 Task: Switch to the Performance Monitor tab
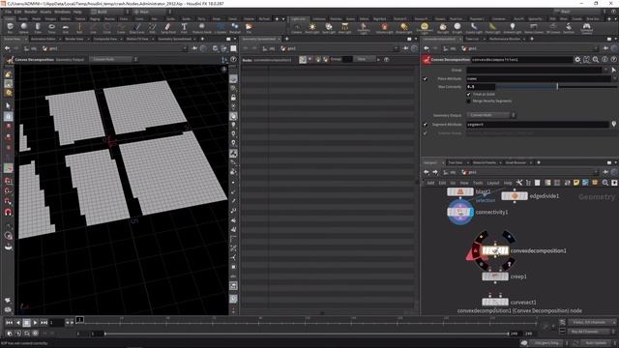point(505,39)
